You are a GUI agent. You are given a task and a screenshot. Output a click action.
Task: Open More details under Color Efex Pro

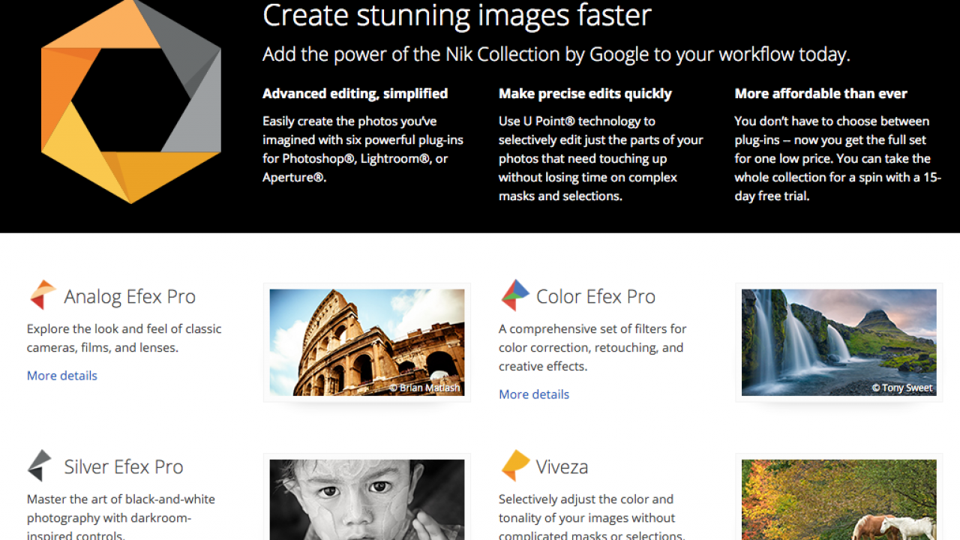(x=534, y=394)
